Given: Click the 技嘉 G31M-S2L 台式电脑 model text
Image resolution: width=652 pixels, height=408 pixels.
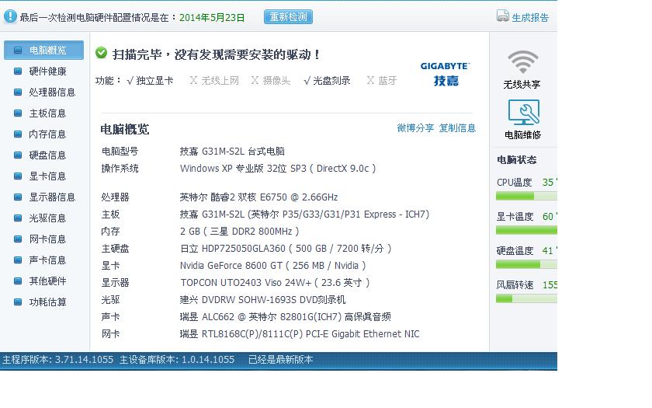Looking at the screenshot, I should coord(232,151).
